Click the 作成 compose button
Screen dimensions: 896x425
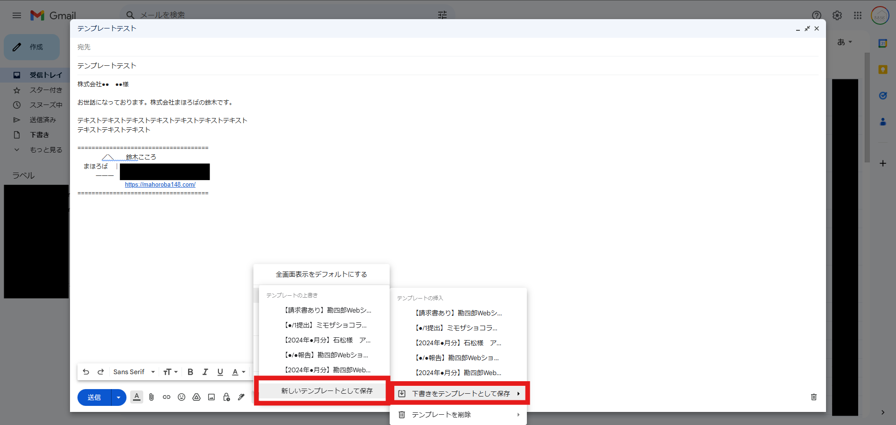[x=32, y=47]
